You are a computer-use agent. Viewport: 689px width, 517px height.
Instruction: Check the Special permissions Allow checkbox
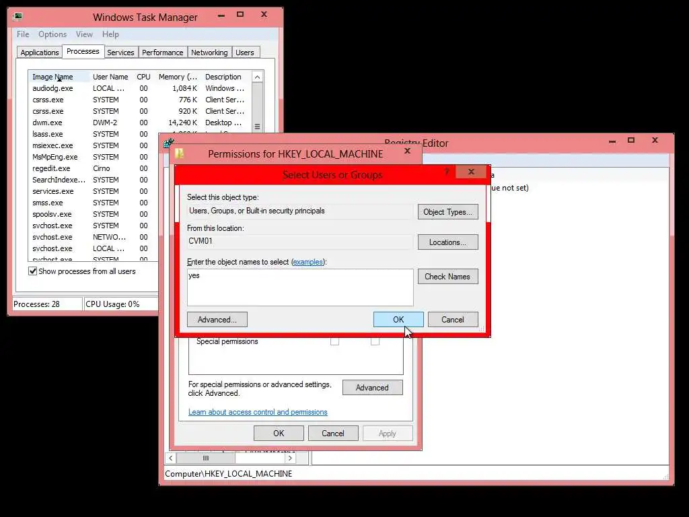pyautogui.click(x=334, y=341)
